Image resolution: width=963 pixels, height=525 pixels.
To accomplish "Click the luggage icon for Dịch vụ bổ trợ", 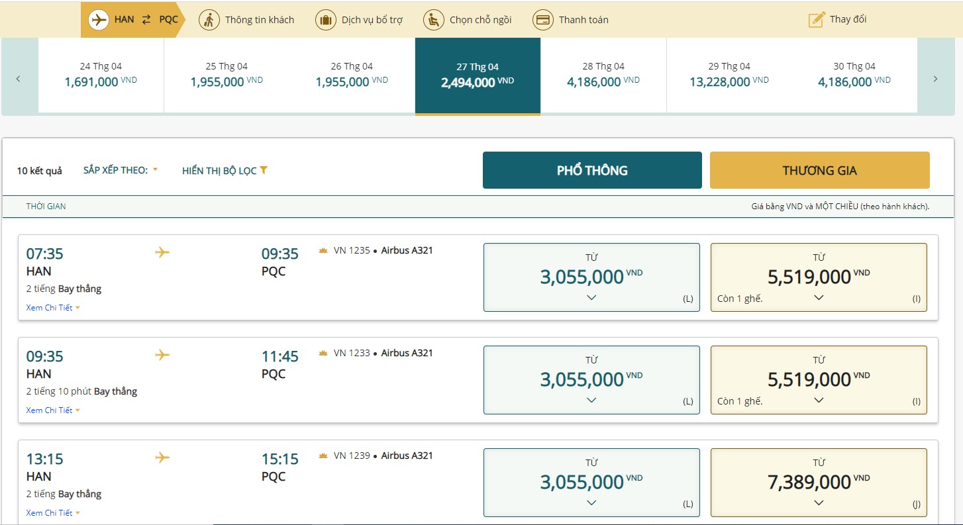I will click(x=325, y=20).
